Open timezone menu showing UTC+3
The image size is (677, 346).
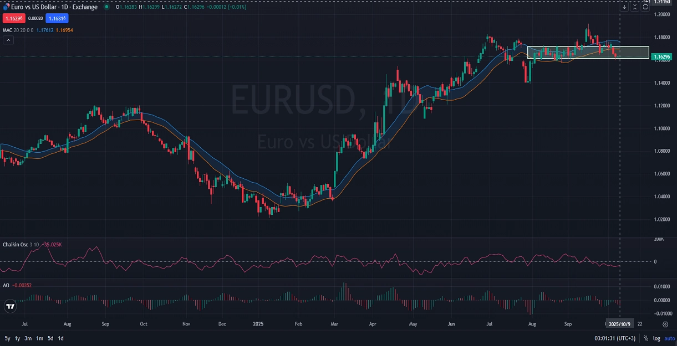pyautogui.click(x=614, y=338)
